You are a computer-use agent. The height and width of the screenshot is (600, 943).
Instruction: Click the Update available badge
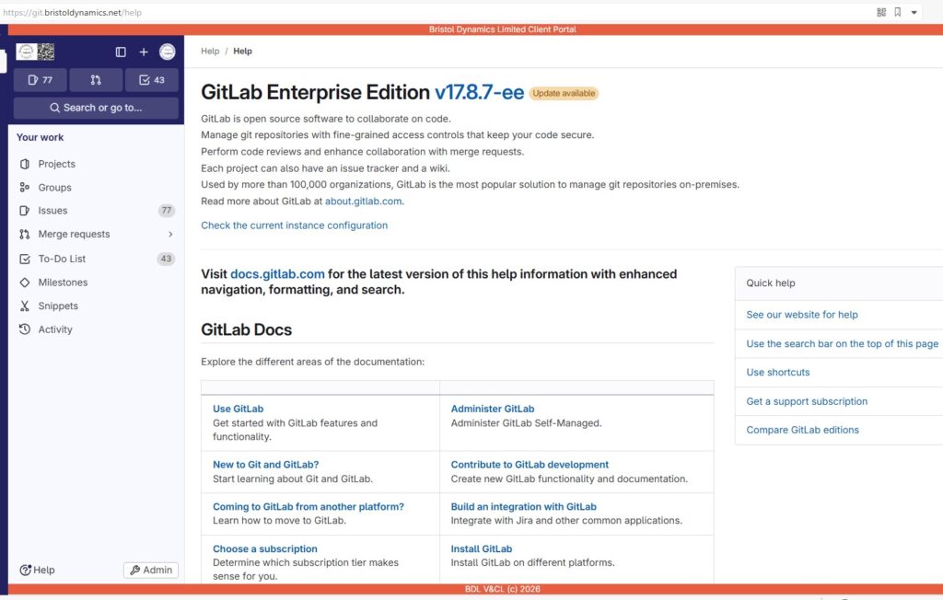[564, 94]
